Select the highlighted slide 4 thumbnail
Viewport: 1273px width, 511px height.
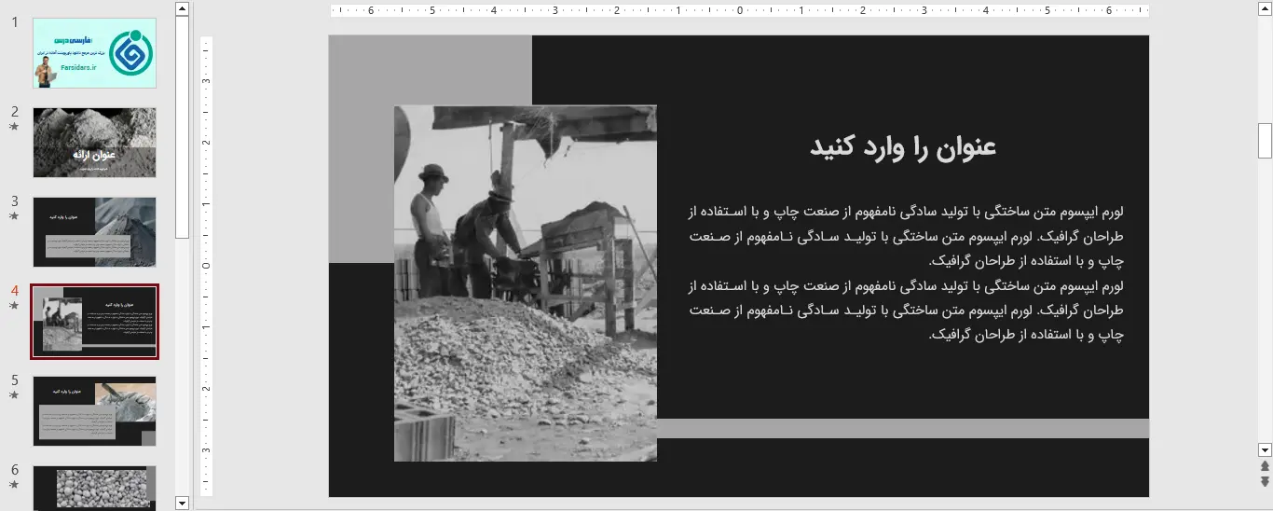coord(94,322)
